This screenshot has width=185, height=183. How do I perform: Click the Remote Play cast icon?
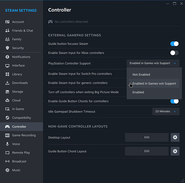click(7, 153)
